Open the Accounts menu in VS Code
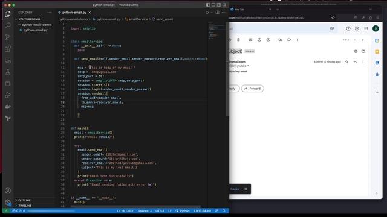This screenshot has width=387, height=217. 8,190
